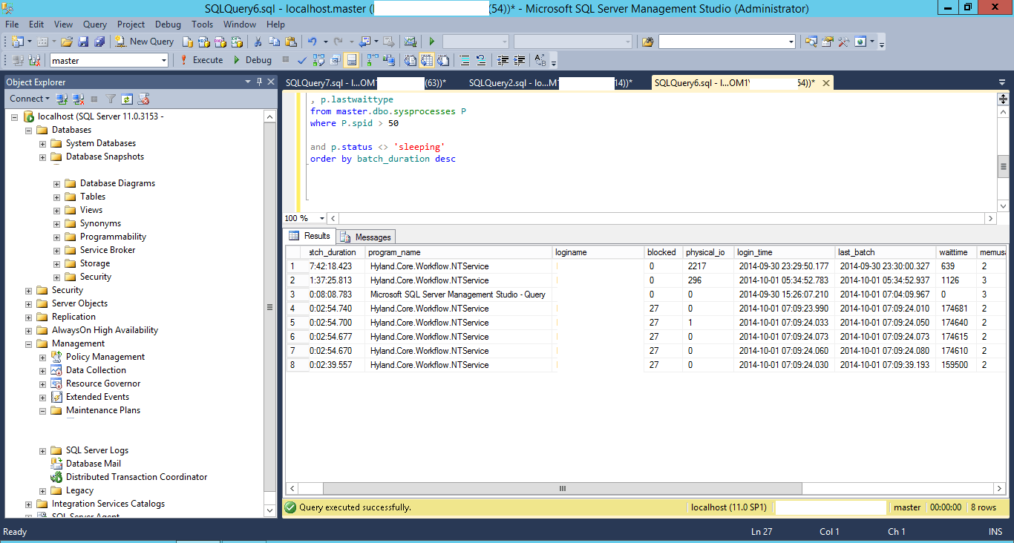The image size is (1014, 543).
Task: Open the Query menu
Action: pyautogui.click(x=95, y=24)
